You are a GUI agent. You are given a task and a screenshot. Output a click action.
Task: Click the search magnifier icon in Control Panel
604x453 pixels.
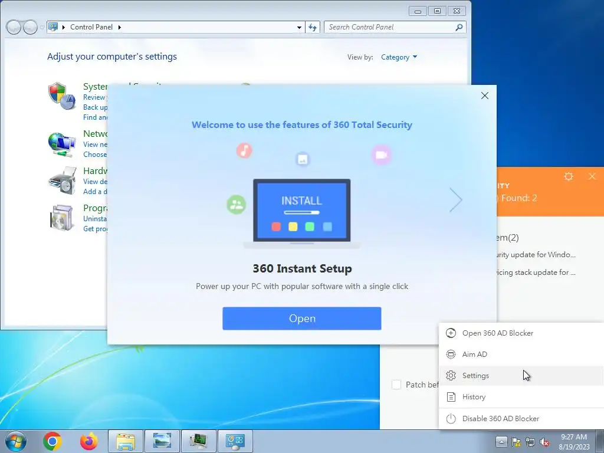(459, 27)
